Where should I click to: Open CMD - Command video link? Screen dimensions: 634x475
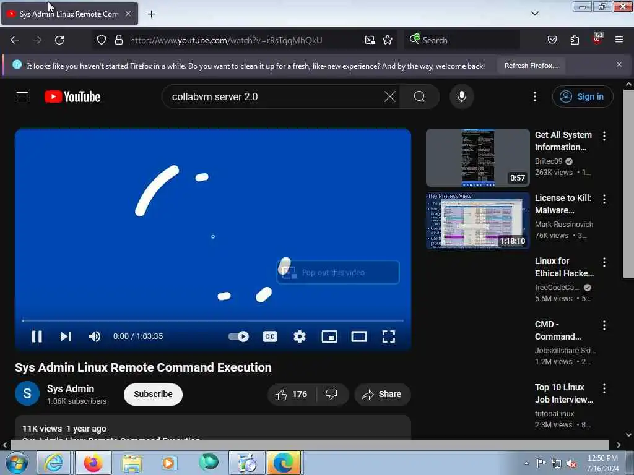coord(558,330)
